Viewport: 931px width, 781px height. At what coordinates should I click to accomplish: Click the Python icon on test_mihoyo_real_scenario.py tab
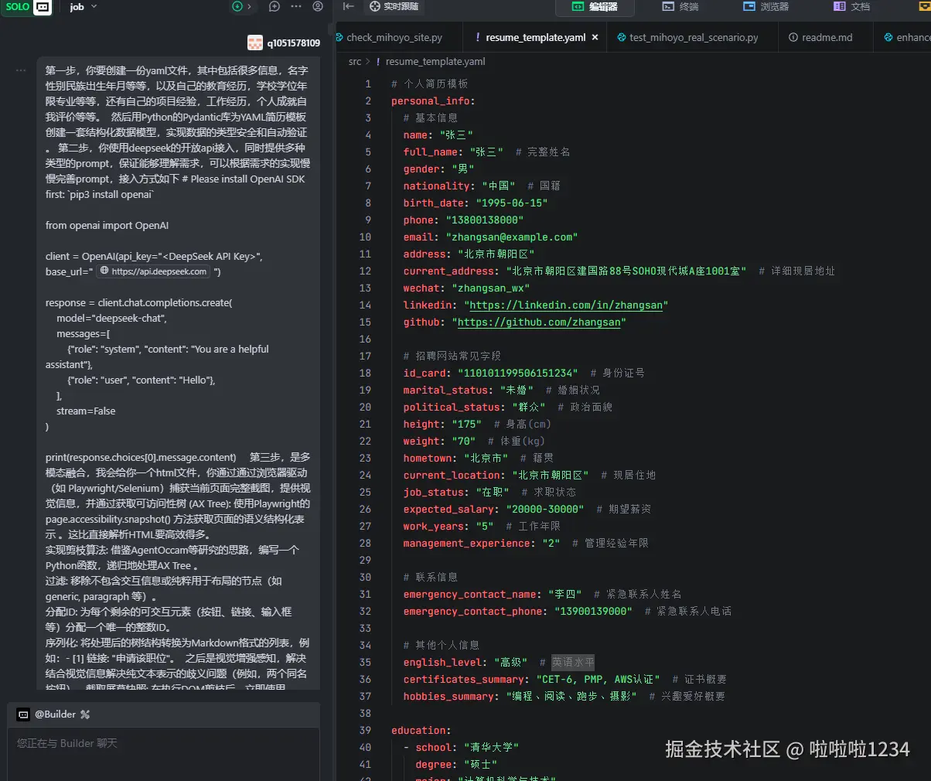pyautogui.click(x=621, y=37)
